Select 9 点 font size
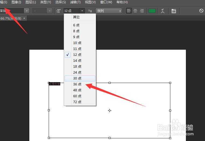Screen dimensions: 205x141 80,37
